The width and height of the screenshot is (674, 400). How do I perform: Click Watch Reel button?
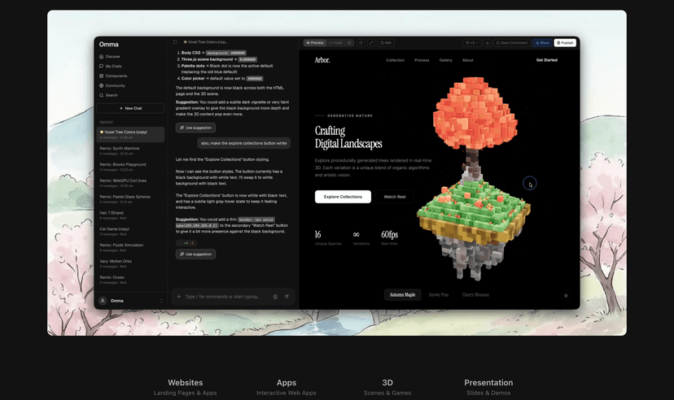(395, 197)
